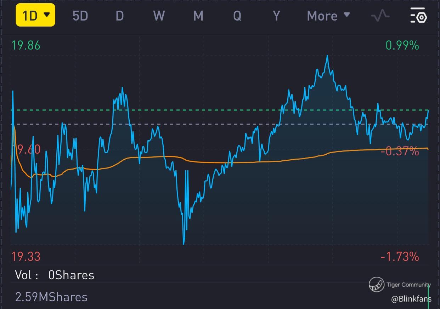
Task: Select the D daily chart tab
Action: point(120,16)
